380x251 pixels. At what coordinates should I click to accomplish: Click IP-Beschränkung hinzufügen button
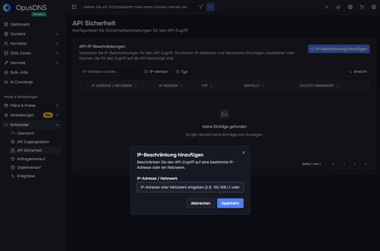339,49
